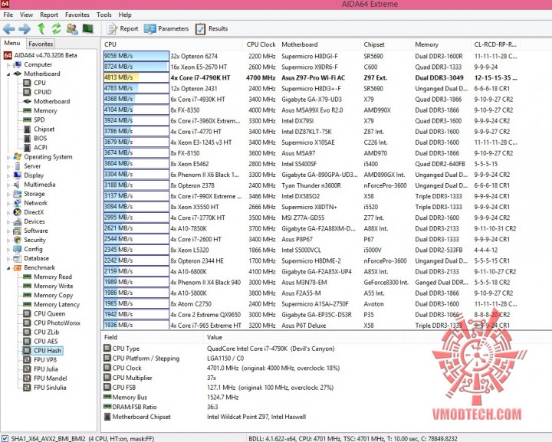Open the BIOS tree item
552x442 pixels.
[x=35, y=138]
